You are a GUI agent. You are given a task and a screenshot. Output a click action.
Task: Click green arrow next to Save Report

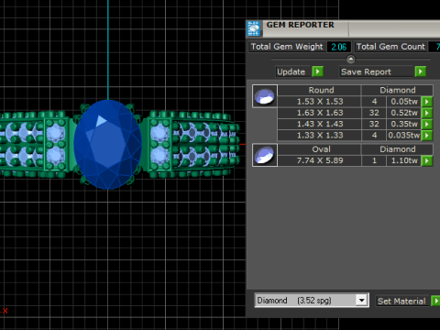(421, 71)
